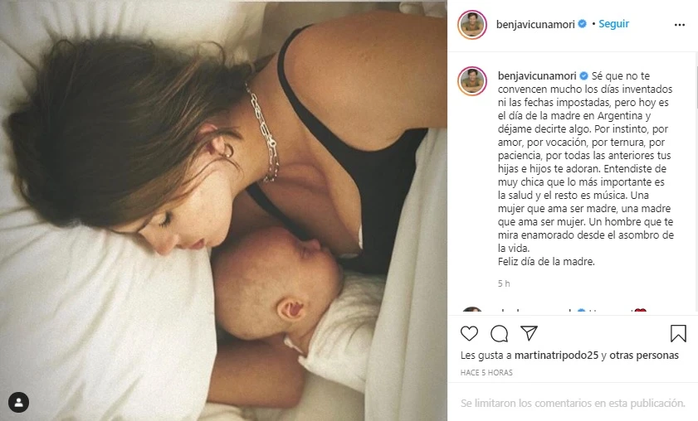Screen dimensions: 698x421
Task: Click the mother and baby photo
Action: 223,210
